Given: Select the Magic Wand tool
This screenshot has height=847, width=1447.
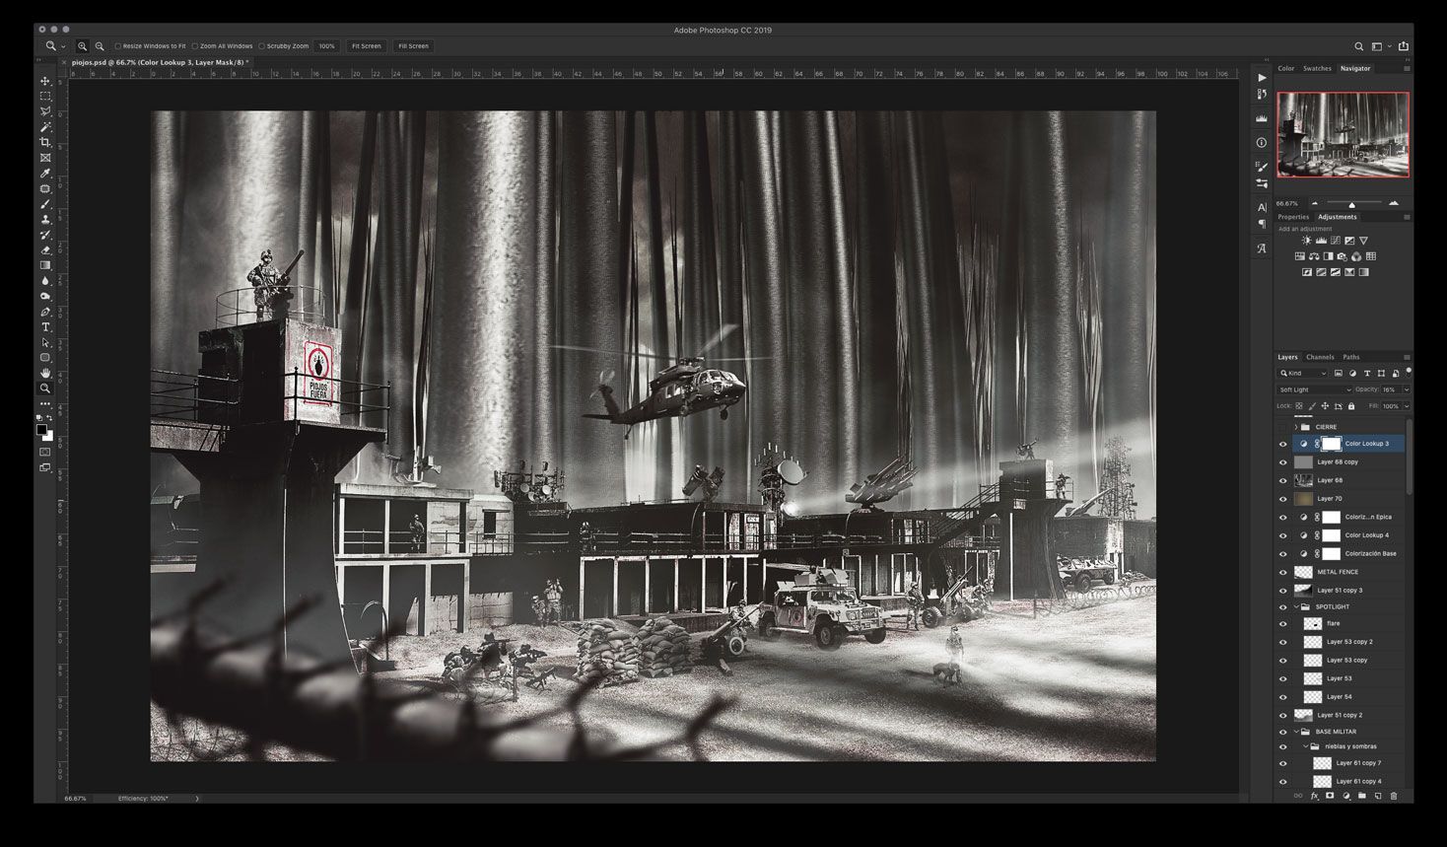Looking at the screenshot, I should (x=45, y=127).
